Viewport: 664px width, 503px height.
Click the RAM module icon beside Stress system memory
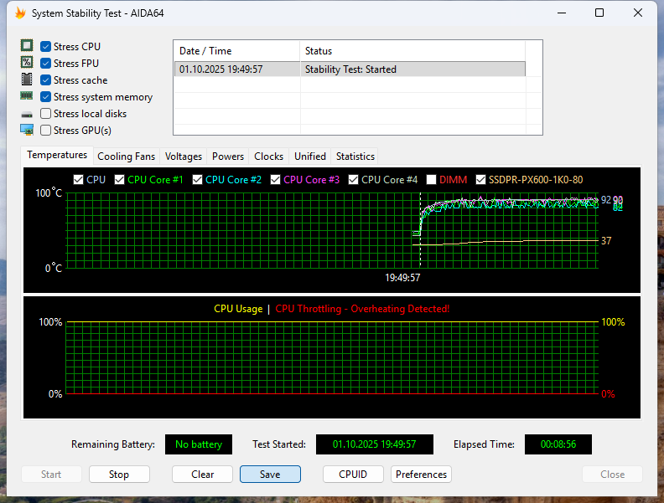tap(27, 96)
